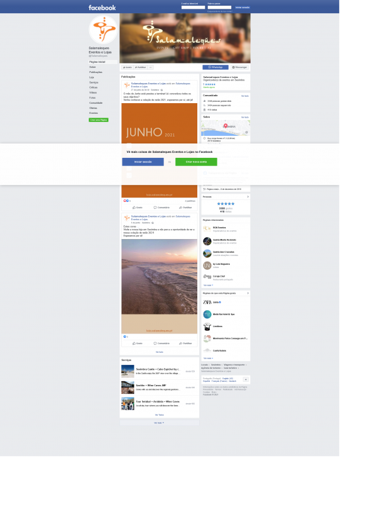Click the Messenger button
The width and height of the screenshot is (377, 507).
coord(239,67)
